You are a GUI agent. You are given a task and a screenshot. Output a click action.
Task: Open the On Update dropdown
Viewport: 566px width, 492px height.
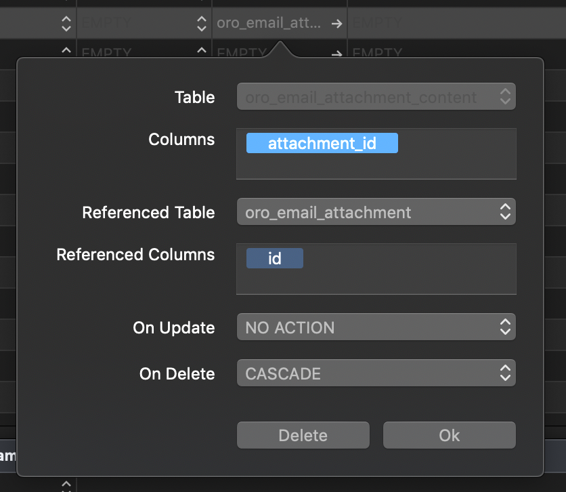pyautogui.click(x=376, y=327)
